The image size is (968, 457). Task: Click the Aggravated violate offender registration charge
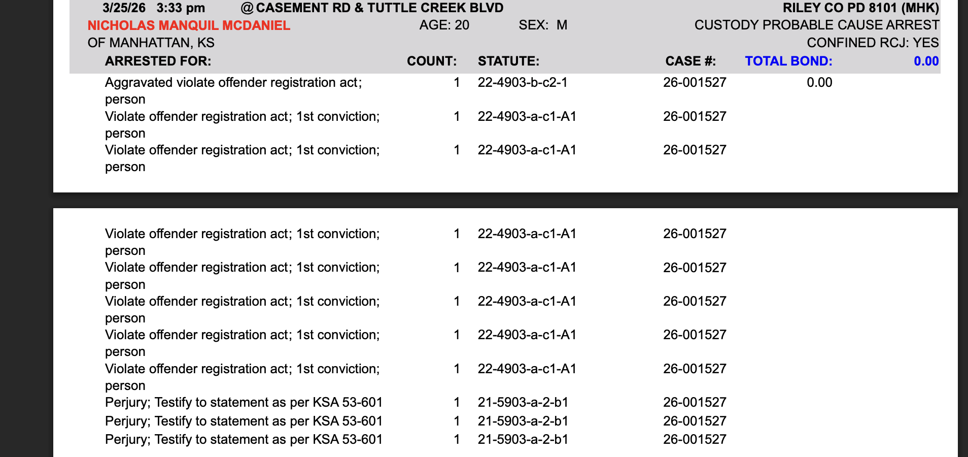233,83
